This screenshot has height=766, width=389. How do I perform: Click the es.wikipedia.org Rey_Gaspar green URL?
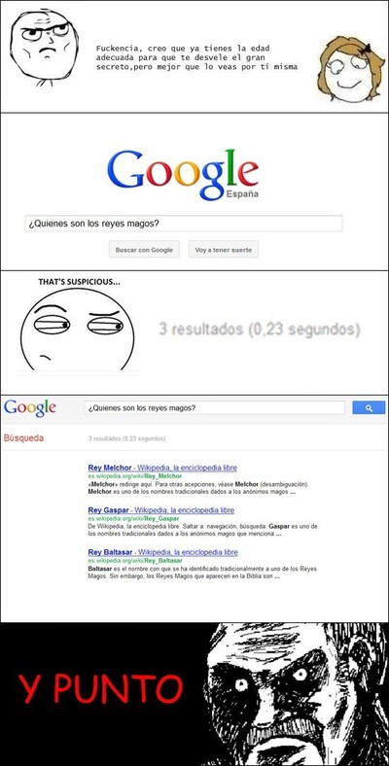[x=133, y=518]
